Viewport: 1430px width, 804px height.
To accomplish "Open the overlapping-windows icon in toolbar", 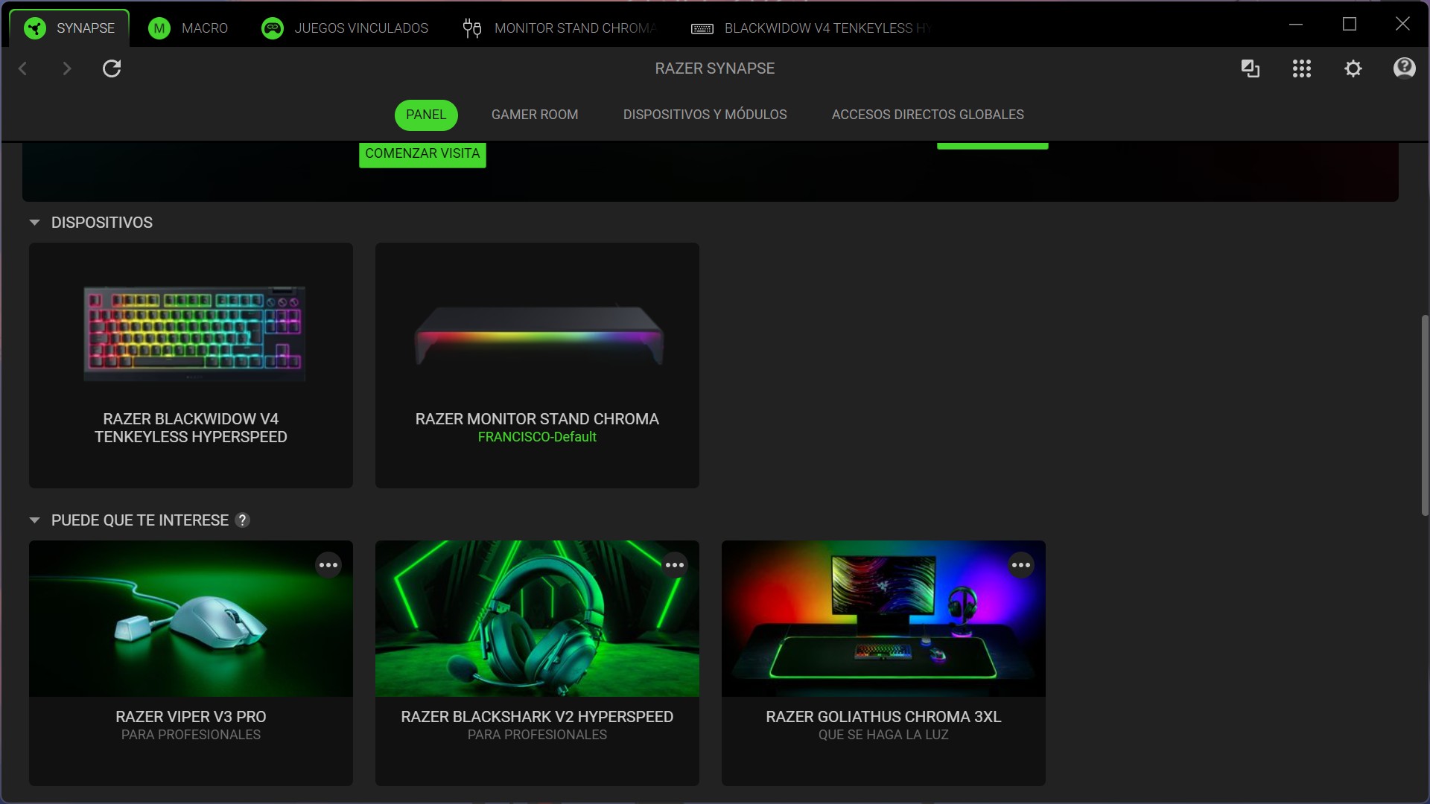I will (x=1251, y=68).
